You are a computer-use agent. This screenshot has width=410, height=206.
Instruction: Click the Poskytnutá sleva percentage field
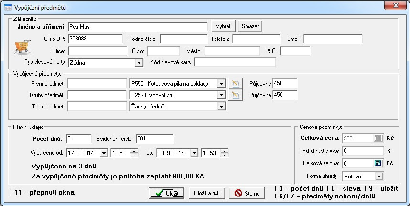click(x=363, y=151)
